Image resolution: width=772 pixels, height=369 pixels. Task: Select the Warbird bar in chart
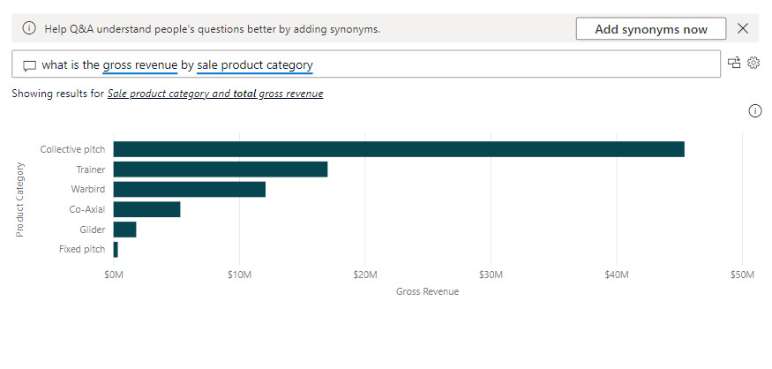pos(189,189)
